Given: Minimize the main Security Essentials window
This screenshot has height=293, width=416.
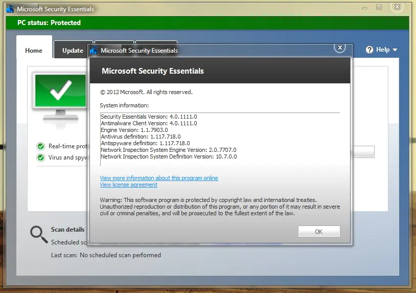Looking at the screenshot, I should click(x=365, y=8).
